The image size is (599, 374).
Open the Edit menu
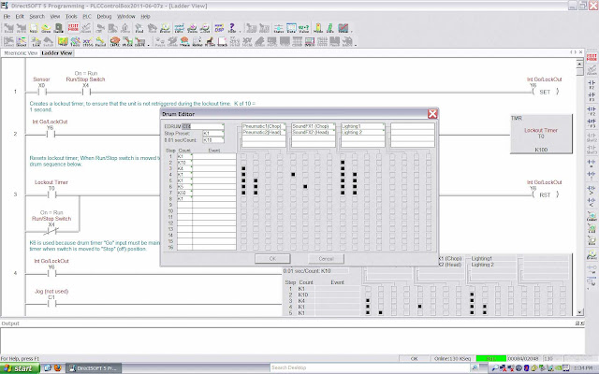[20, 17]
